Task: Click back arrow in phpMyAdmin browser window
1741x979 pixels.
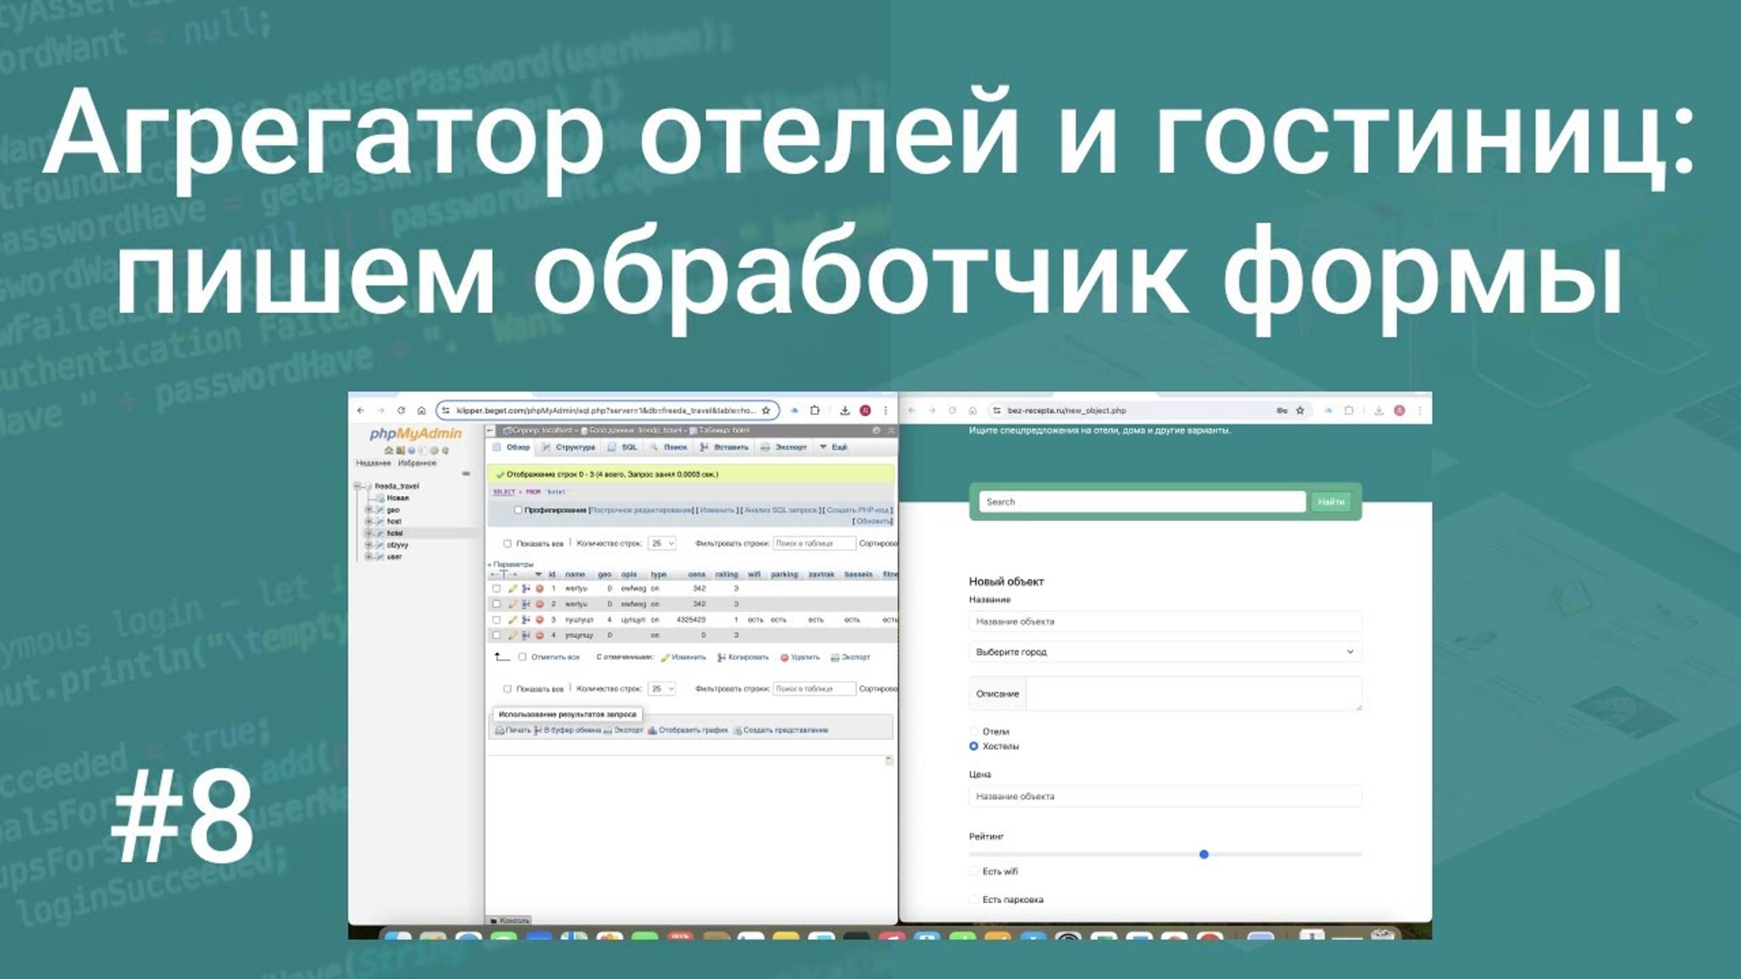Action: click(x=360, y=411)
